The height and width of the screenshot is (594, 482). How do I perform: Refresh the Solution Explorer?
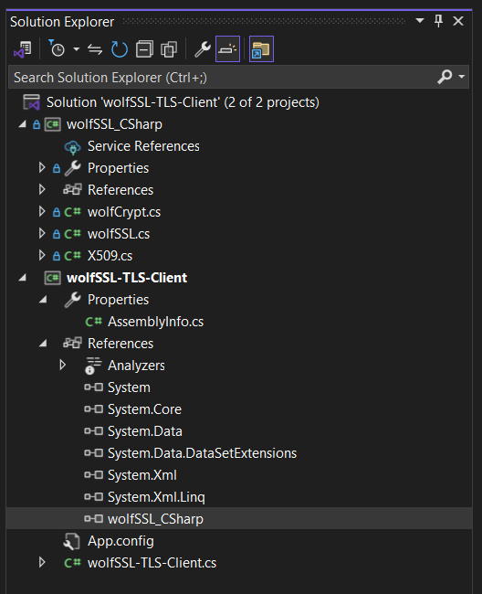click(120, 49)
